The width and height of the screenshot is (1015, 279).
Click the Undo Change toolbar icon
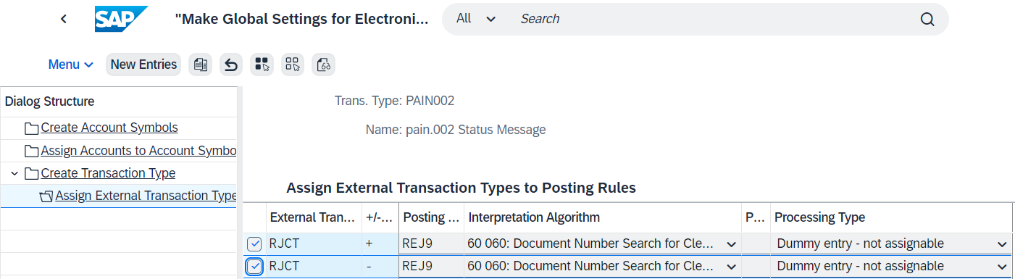(231, 64)
